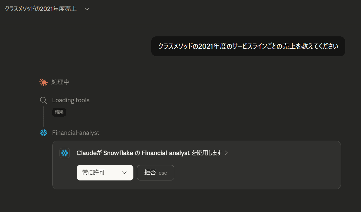Expand options with the 常に許可 dropdown arrow
Image resolution: width=361 pixels, height=212 pixels.
click(124, 173)
